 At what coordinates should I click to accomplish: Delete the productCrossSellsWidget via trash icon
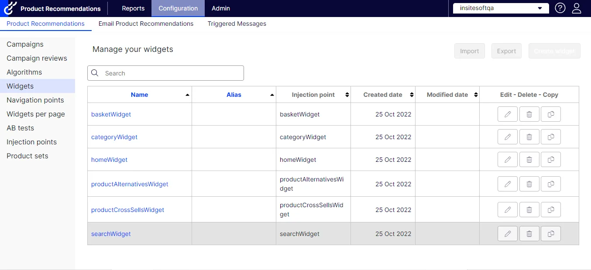[x=529, y=210]
